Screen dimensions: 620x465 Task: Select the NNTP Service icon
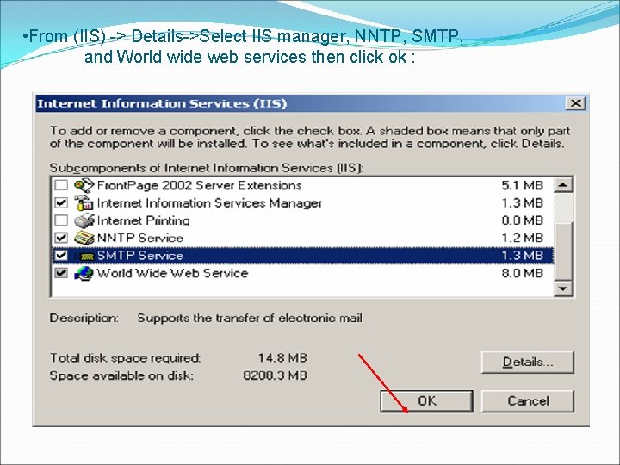[84, 238]
